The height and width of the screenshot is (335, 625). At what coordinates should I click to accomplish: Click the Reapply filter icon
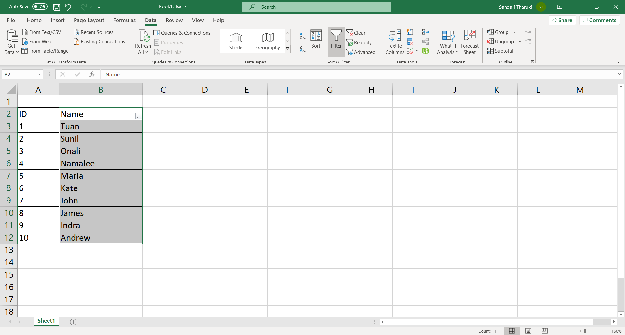click(x=359, y=42)
